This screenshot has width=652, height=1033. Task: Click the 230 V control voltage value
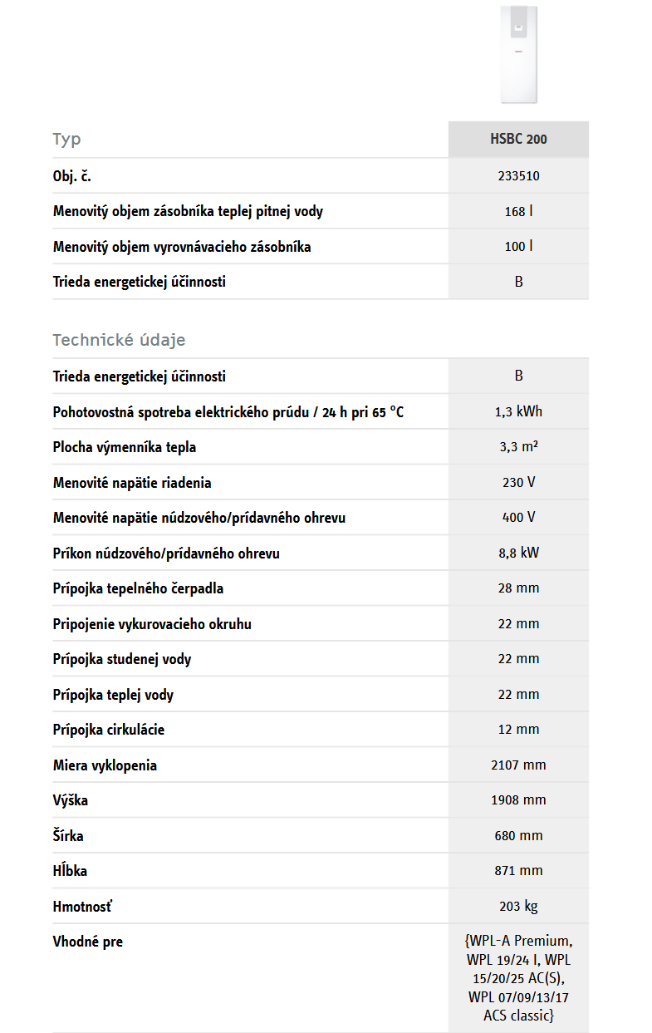pyautogui.click(x=518, y=483)
